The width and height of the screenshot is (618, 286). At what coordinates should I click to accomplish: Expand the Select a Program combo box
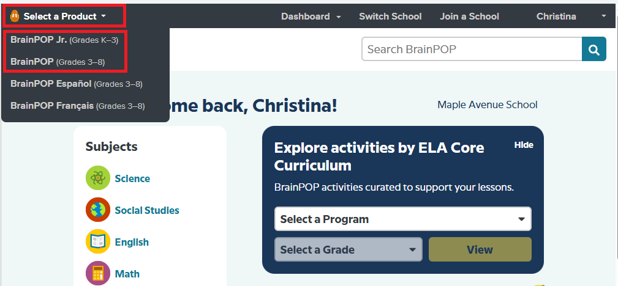402,219
